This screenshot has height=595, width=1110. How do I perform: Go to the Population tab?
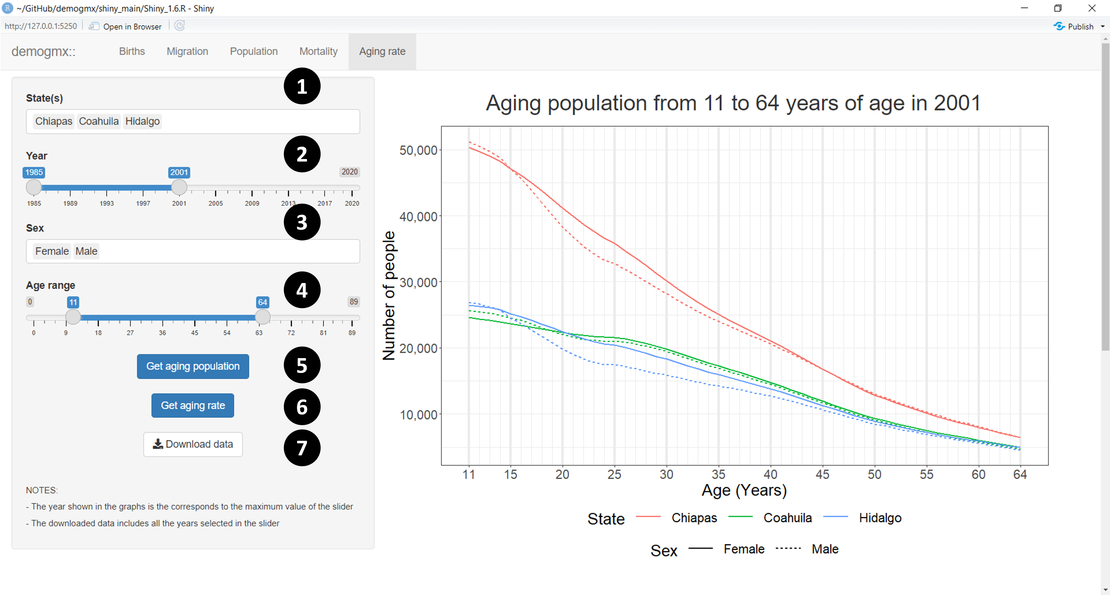253,51
